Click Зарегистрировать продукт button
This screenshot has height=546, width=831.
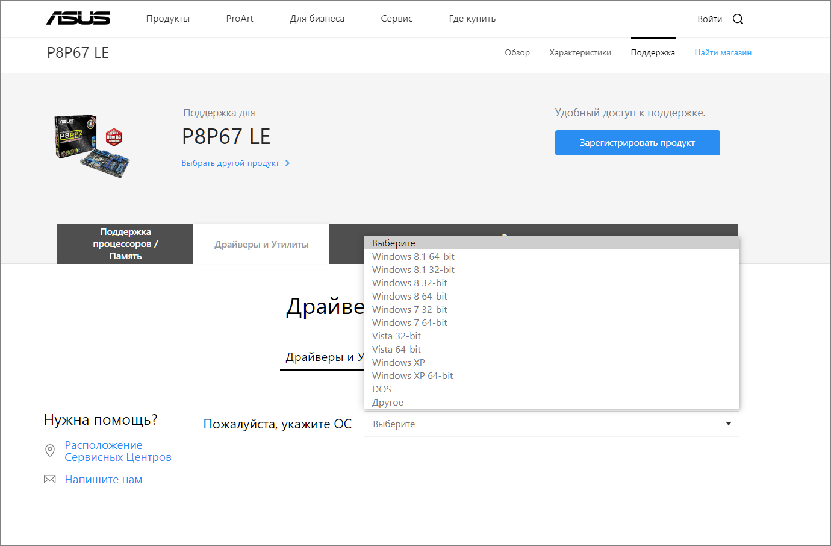pos(637,143)
